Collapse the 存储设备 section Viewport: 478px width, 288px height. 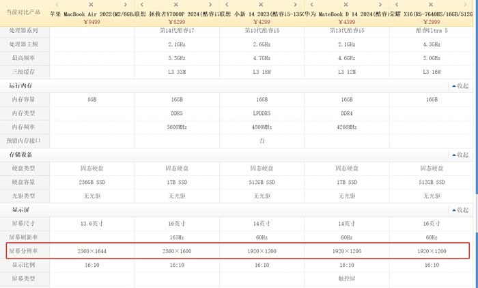[460, 155]
